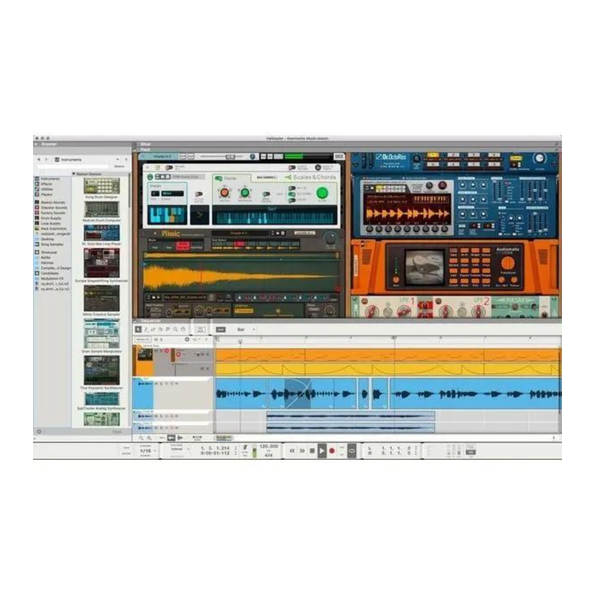Click the tempo value 120.000
Viewport: 595px width, 595px height.
(x=268, y=447)
